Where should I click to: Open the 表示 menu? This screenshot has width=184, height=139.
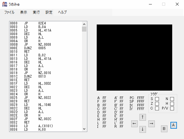[24, 12]
